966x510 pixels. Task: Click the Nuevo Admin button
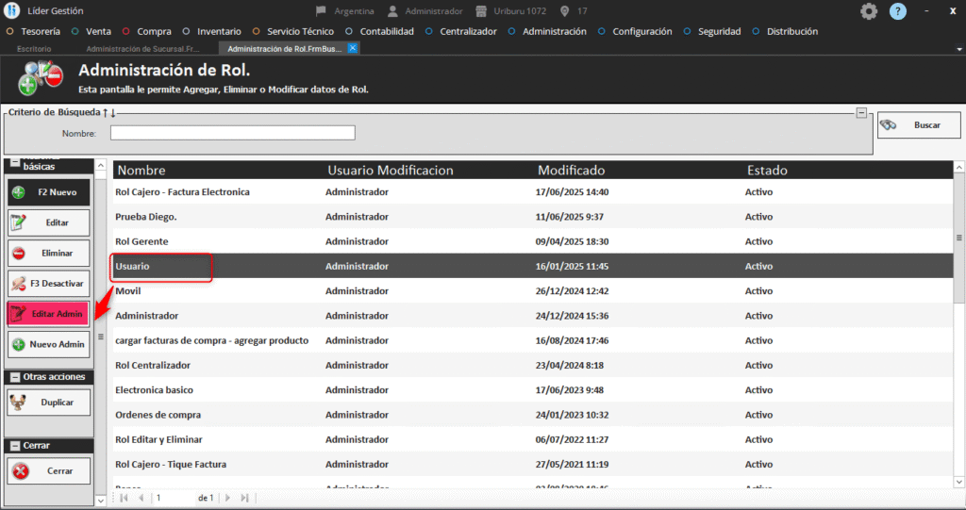pyautogui.click(x=49, y=345)
